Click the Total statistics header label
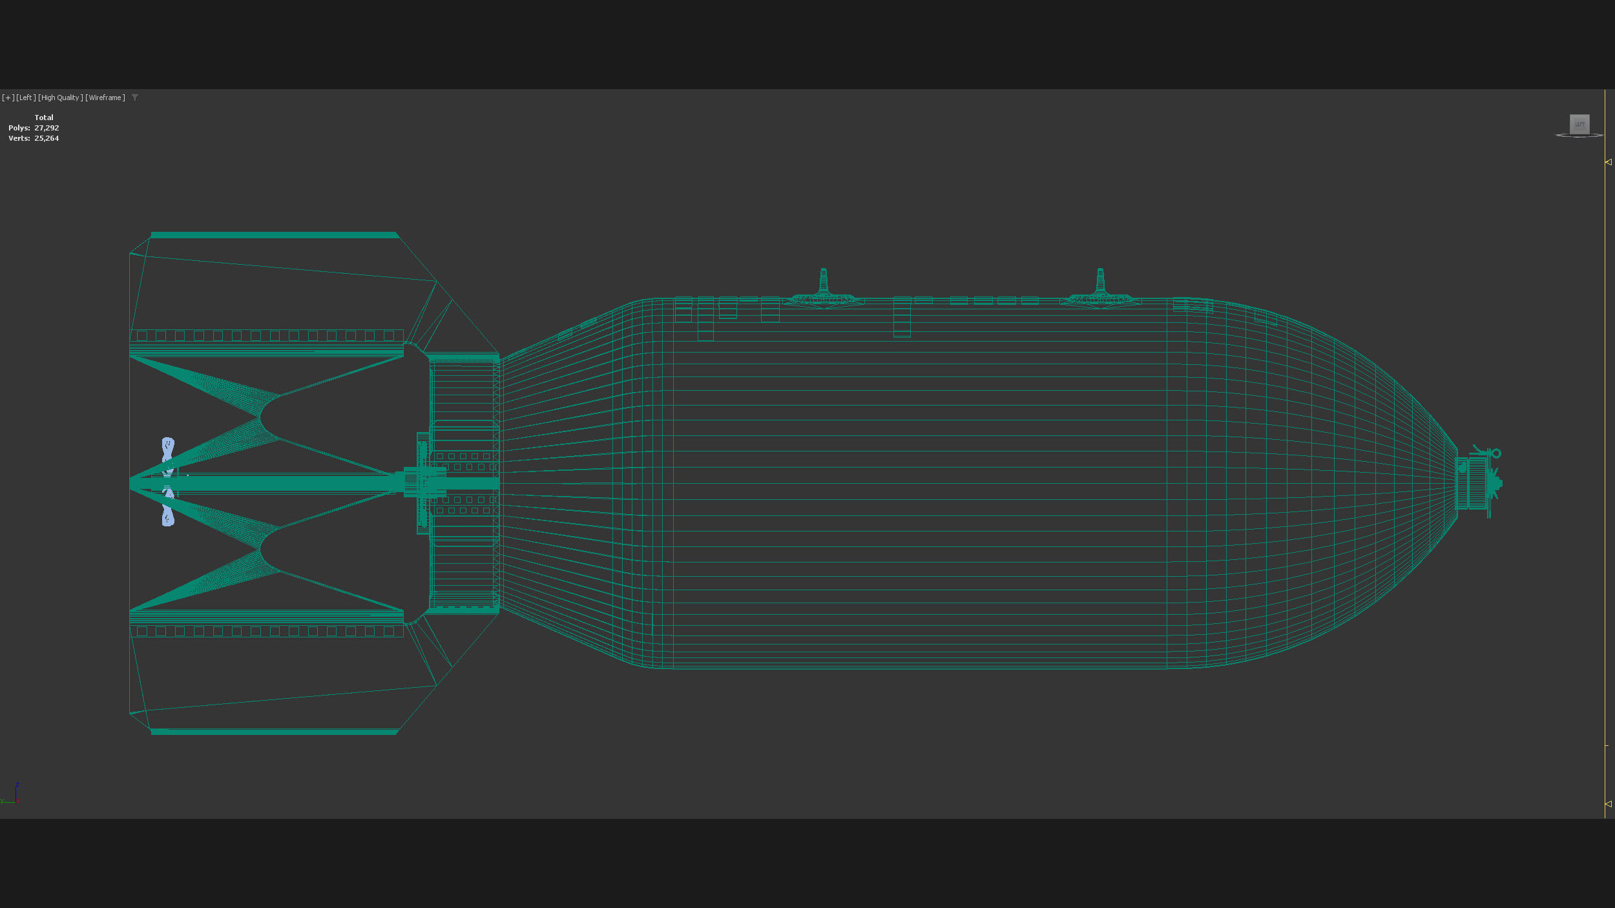1615x908 pixels. [x=44, y=118]
